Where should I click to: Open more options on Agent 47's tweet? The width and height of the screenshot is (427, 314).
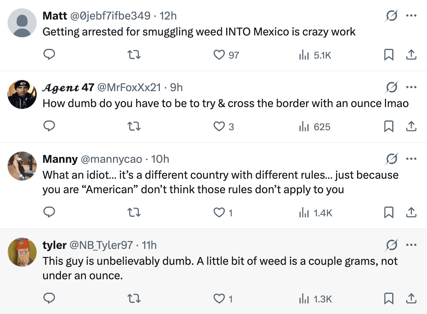(x=411, y=88)
